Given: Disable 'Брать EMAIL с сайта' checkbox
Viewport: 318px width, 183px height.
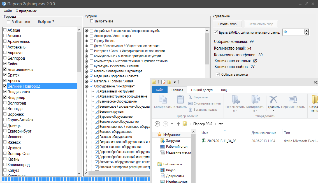Looking at the screenshot, I should pos(216,32).
